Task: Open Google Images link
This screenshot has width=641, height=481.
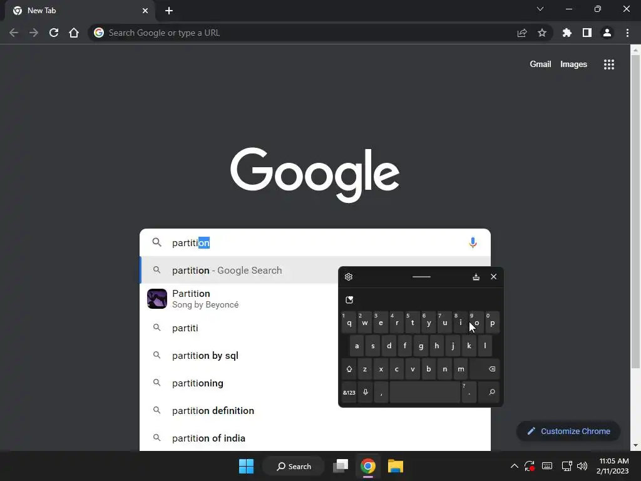Action: 573,65
